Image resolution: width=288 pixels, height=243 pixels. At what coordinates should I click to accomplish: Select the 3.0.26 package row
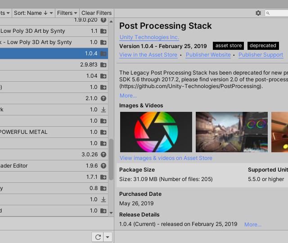coord(54,155)
